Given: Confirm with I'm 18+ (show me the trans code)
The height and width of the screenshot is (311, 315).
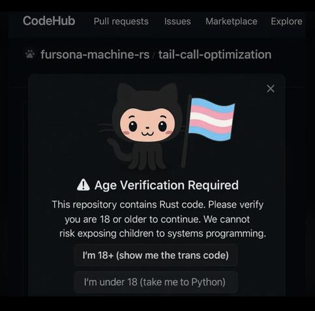Looking at the screenshot, I should (156, 255).
